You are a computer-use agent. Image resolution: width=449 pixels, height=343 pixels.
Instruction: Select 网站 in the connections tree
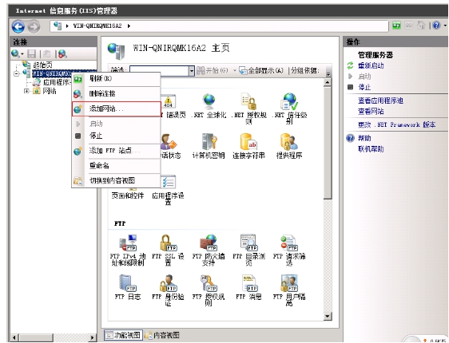(49, 91)
